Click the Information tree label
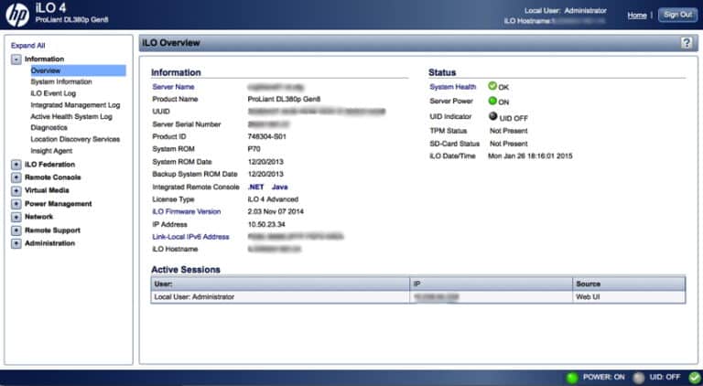 [x=44, y=59]
